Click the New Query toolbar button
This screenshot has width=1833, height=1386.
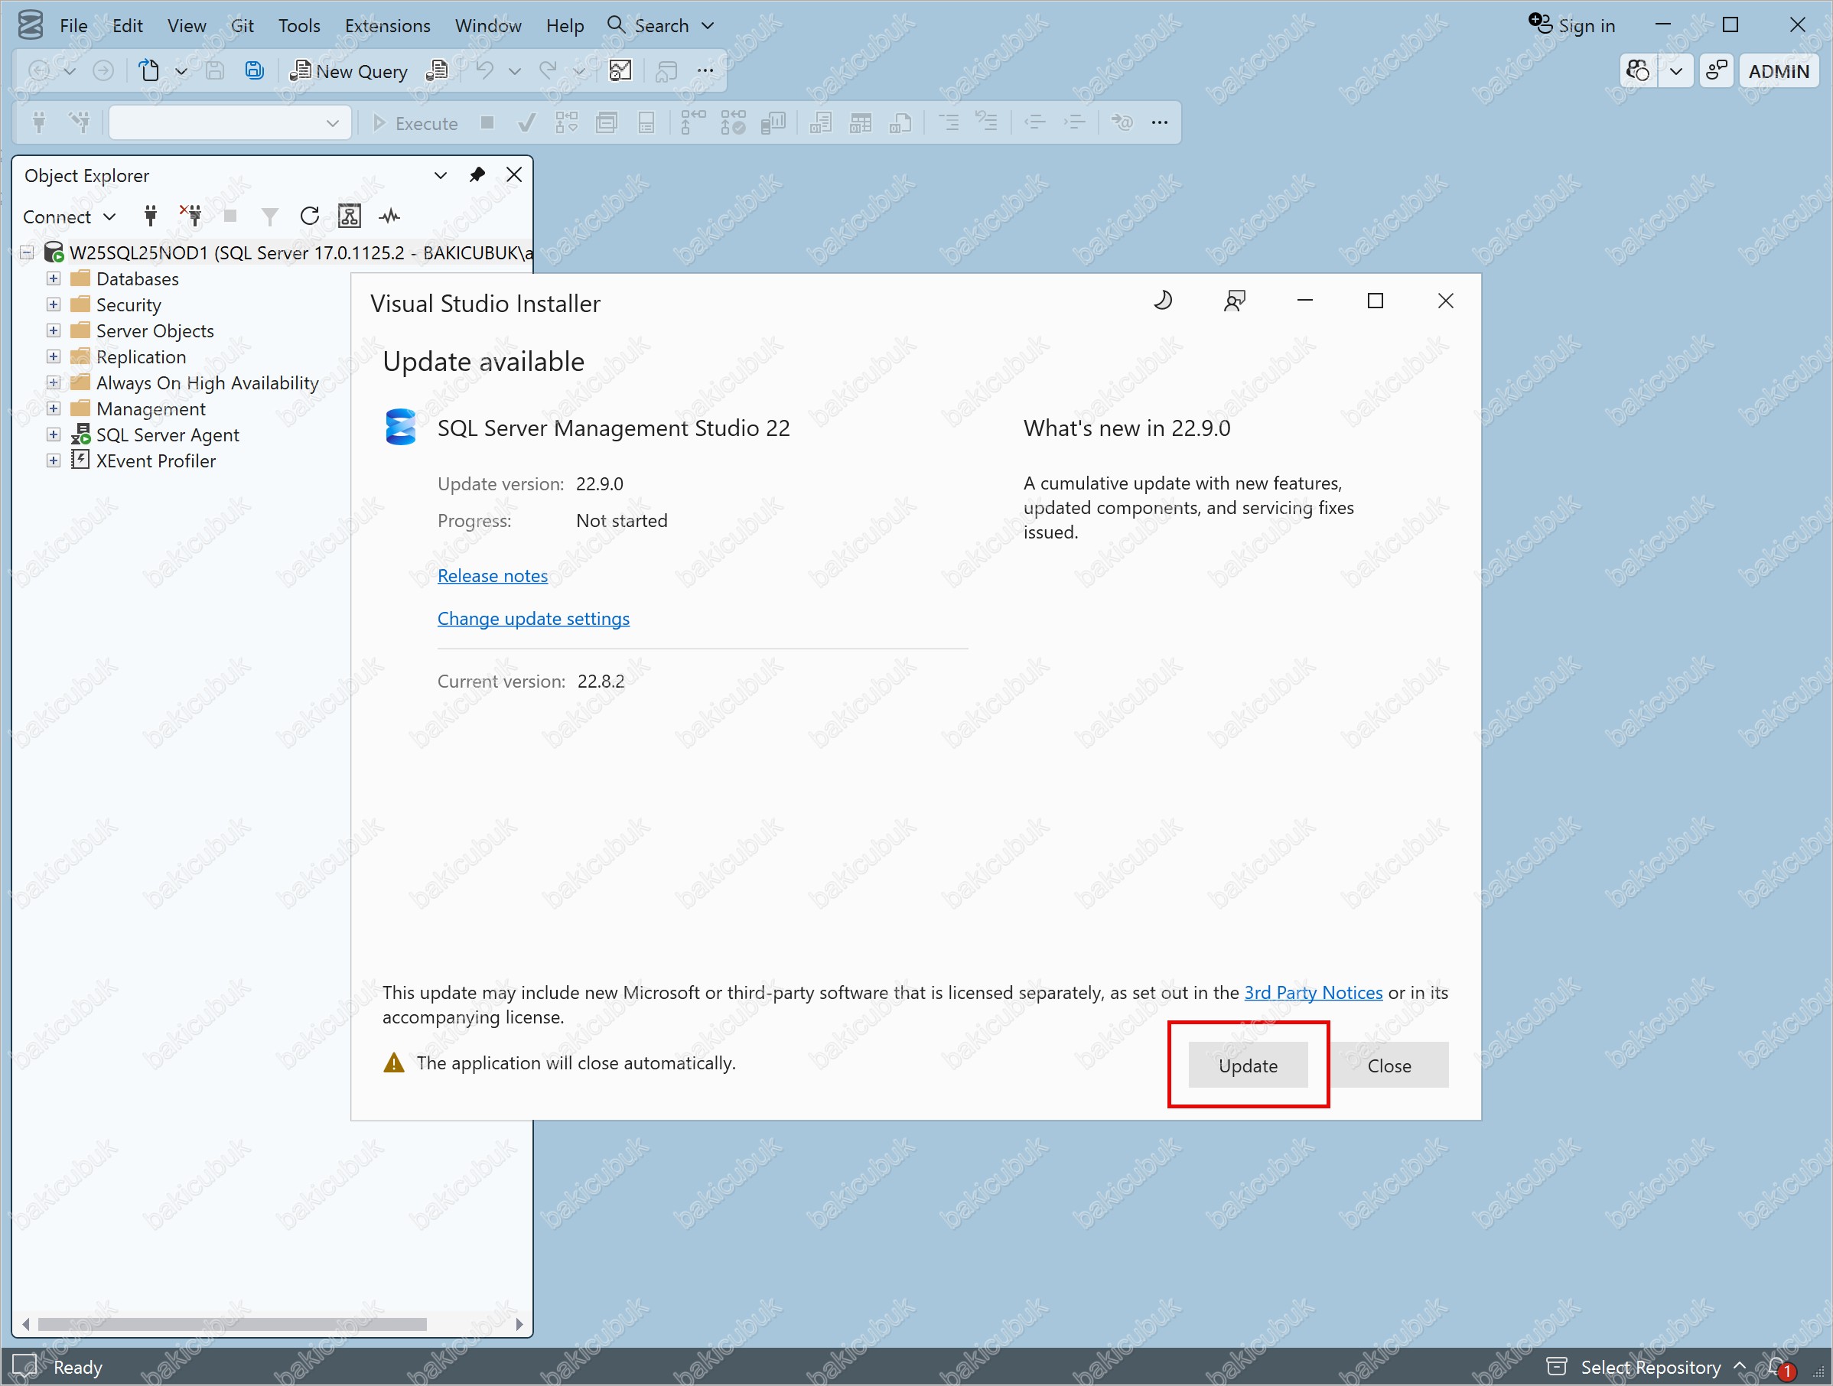(349, 71)
